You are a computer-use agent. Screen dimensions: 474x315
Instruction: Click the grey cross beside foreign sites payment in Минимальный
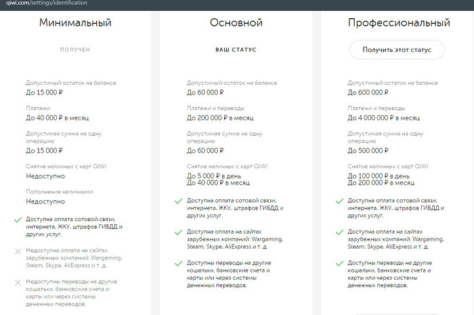[16, 251]
